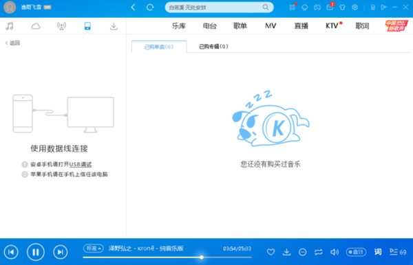Image resolution: width=413 pixels, height=265 pixels.
Task: Open the game controller icon
Action: point(317,8)
